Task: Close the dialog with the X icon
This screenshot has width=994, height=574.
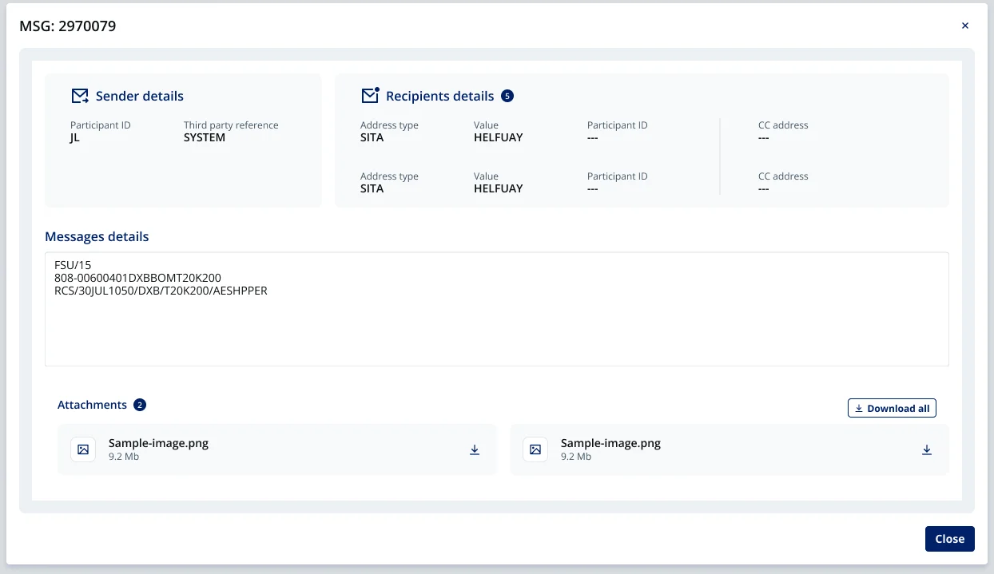Action: click(x=964, y=26)
